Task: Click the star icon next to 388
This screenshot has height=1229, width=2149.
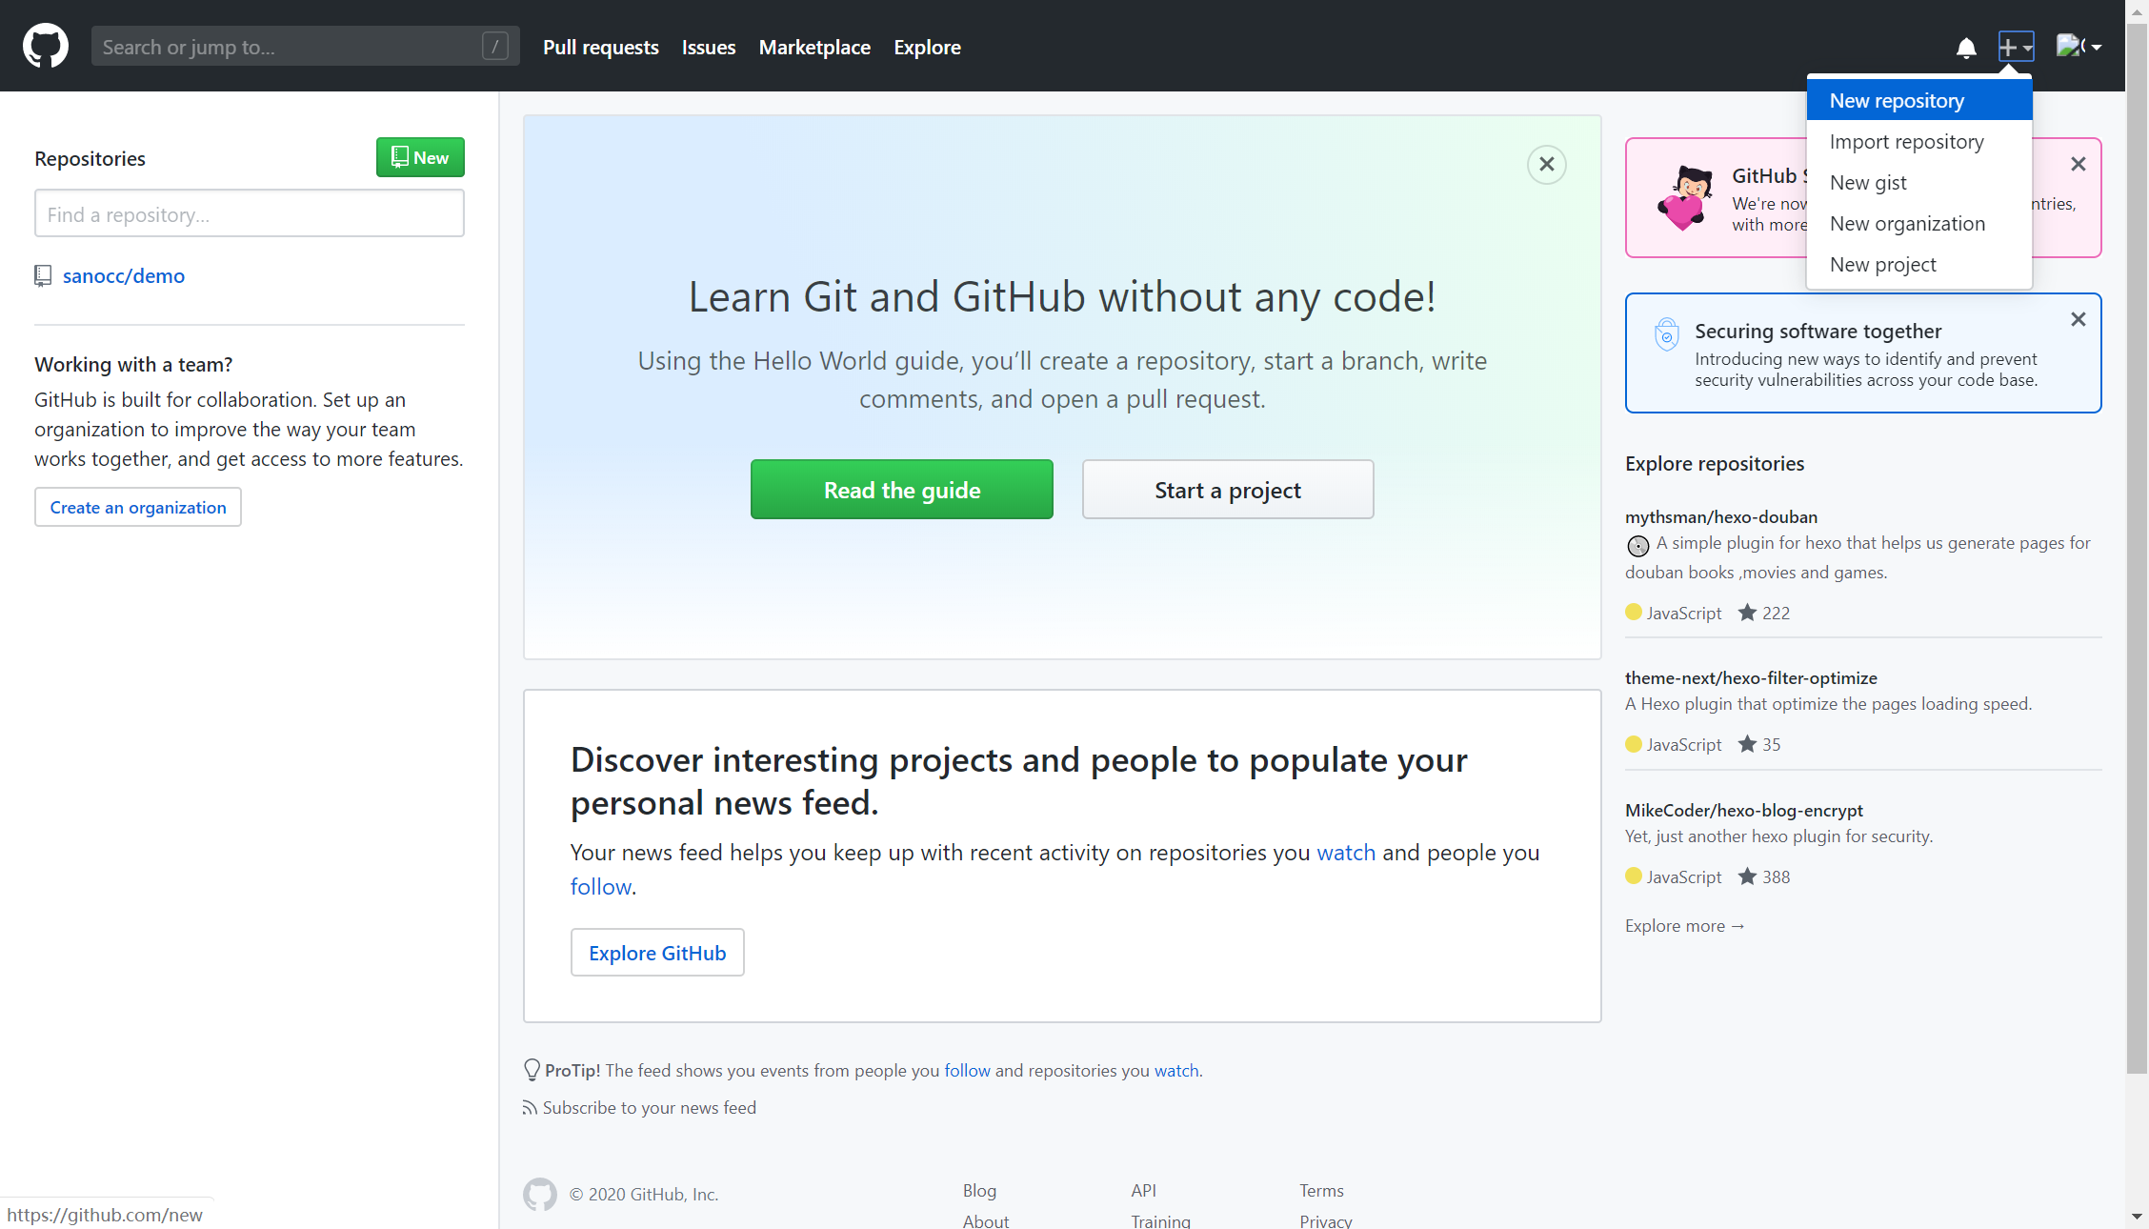Action: [1746, 876]
